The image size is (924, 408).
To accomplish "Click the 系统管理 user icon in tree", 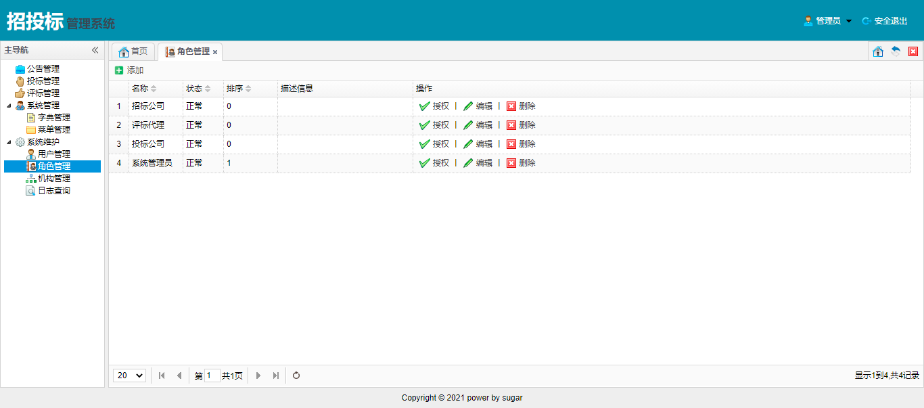I will pyautogui.click(x=20, y=106).
